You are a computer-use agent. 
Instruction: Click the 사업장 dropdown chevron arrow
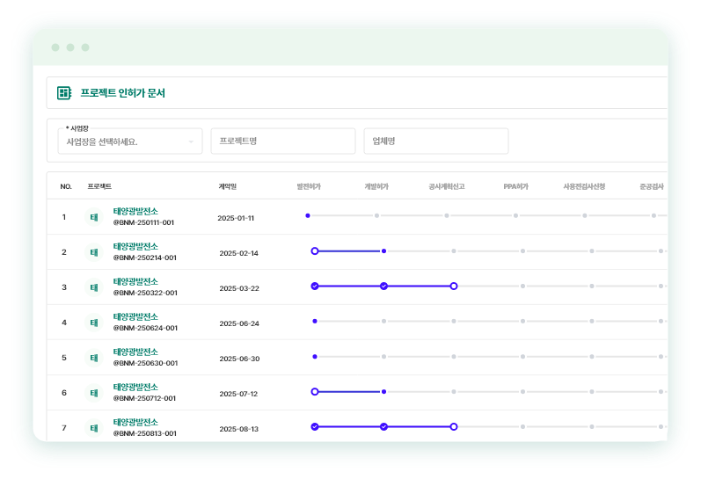pyautogui.click(x=191, y=142)
